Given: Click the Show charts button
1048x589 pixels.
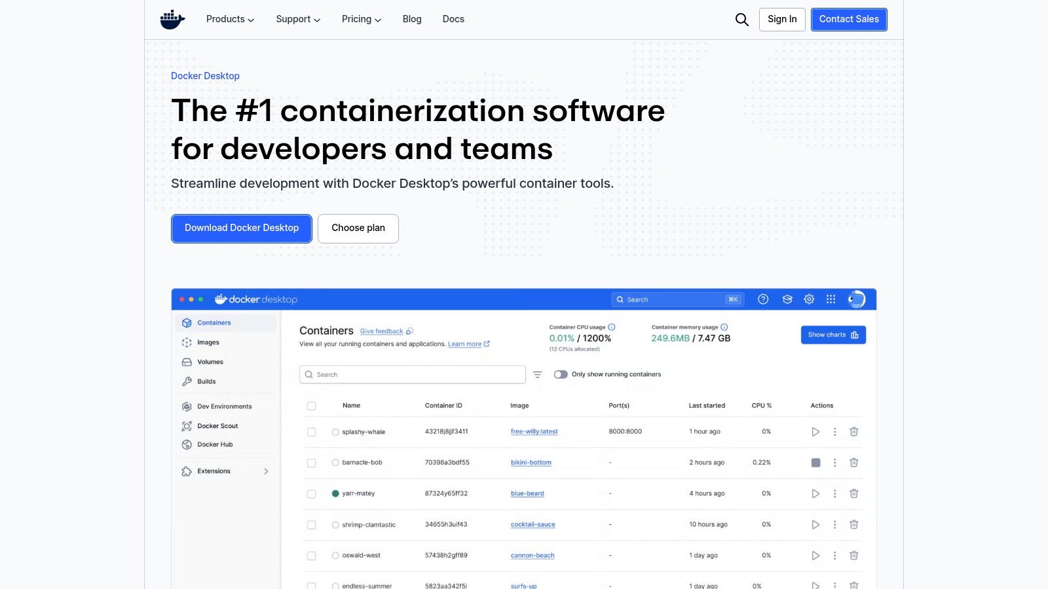Looking at the screenshot, I should [x=833, y=335].
